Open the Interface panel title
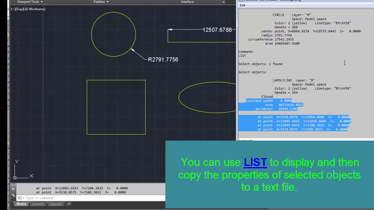This screenshot has height=210, width=374. tap(187, 2)
